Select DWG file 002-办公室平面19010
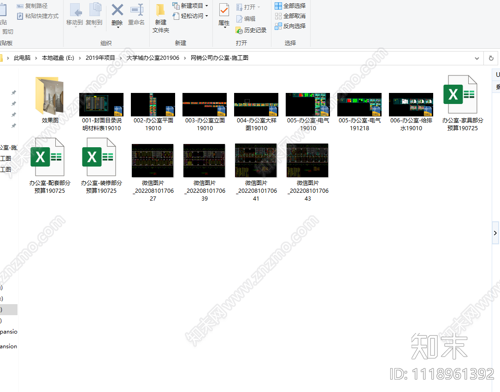Screen dimensions: 500x392 click(153, 112)
